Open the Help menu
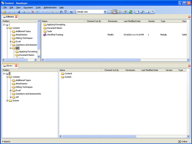192x144 pixels. 61,7
